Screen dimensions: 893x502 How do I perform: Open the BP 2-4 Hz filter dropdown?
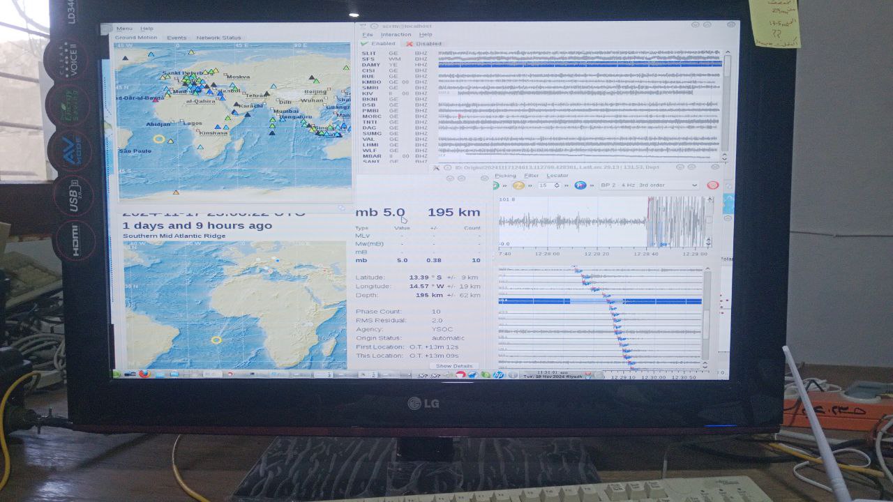click(649, 185)
